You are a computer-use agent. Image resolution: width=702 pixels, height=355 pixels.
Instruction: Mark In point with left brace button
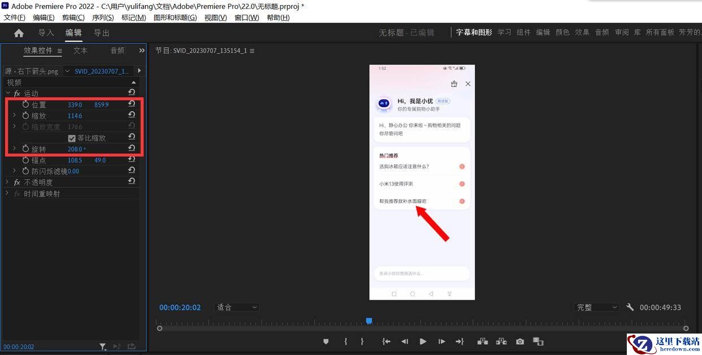coord(345,341)
